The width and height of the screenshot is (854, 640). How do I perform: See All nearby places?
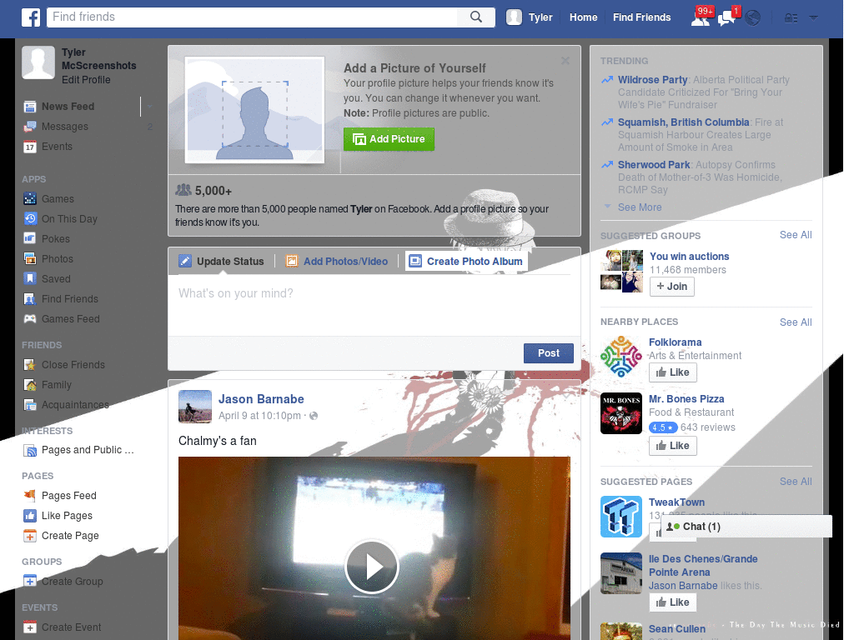click(x=795, y=322)
